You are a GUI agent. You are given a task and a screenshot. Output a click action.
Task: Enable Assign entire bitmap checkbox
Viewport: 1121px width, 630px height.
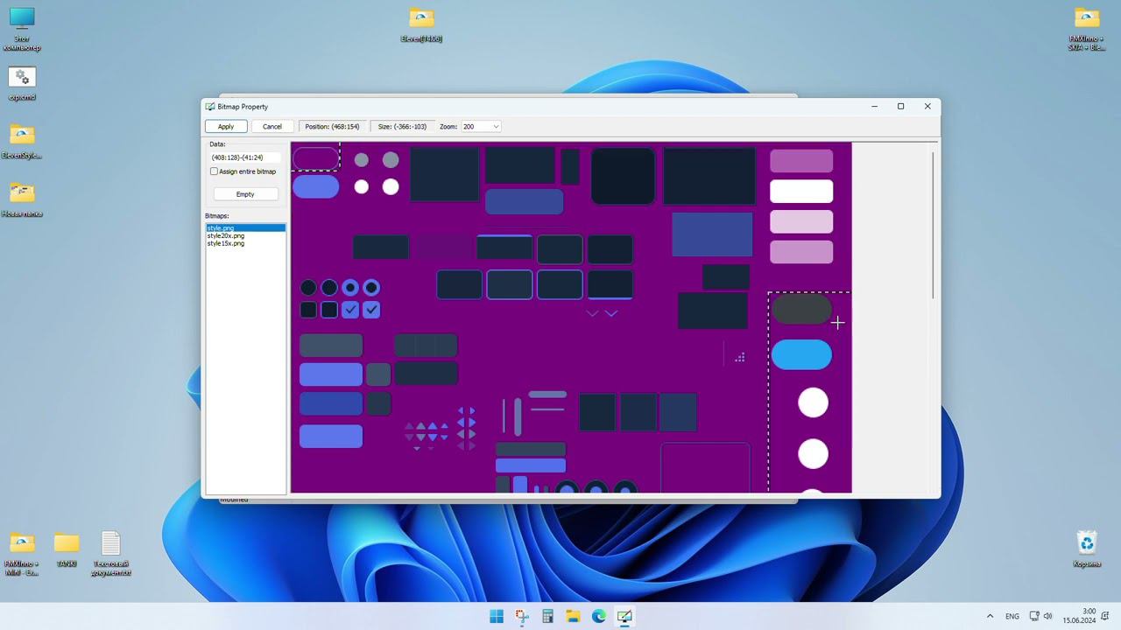(x=214, y=171)
